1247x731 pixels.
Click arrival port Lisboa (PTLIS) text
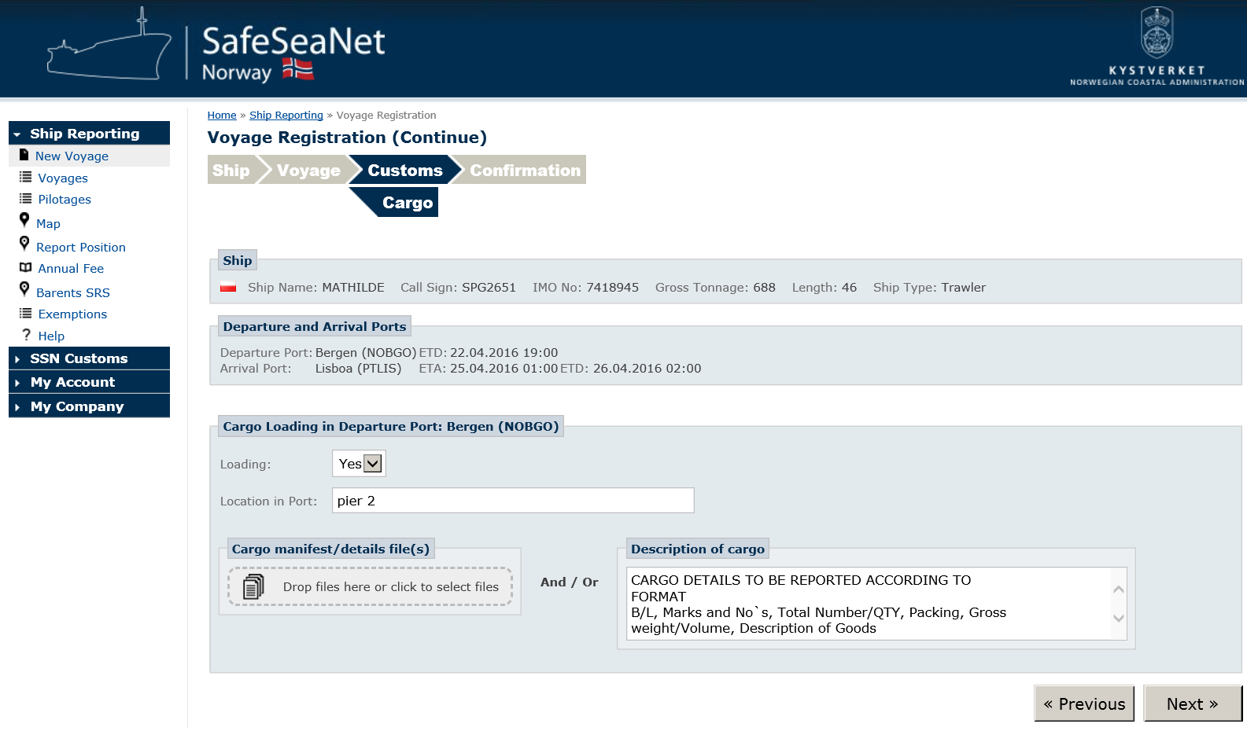358,369
